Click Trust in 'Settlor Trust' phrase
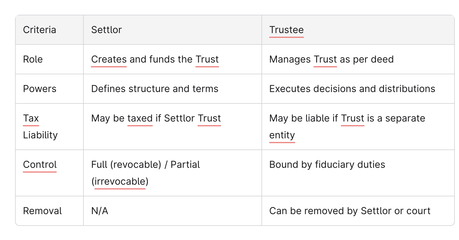Image resolution: width=459 pixels, height=240 pixels. (x=209, y=118)
